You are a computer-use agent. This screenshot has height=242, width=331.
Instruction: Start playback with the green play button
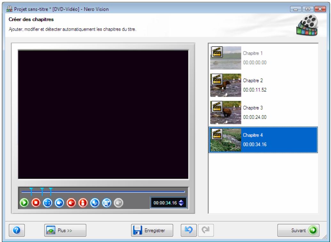24,203
